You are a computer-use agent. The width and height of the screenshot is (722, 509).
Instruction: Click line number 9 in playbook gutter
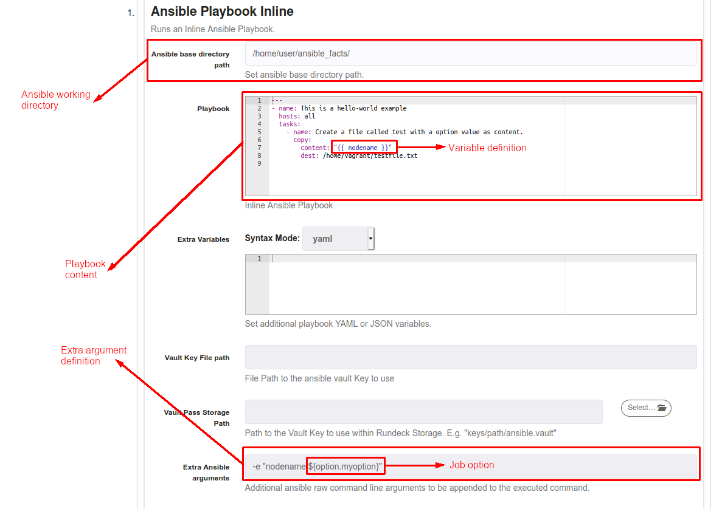coord(259,163)
